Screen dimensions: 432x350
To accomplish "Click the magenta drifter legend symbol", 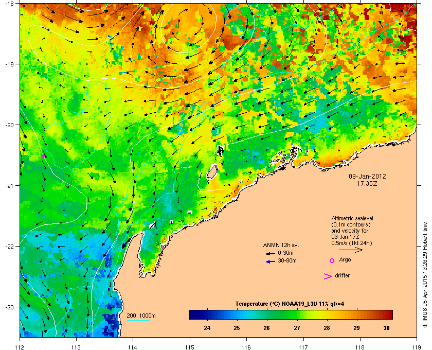I will pyautogui.click(x=328, y=276).
